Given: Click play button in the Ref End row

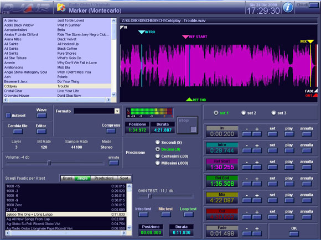Looking at the screenshot, I should pyautogui.click(x=289, y=184).
